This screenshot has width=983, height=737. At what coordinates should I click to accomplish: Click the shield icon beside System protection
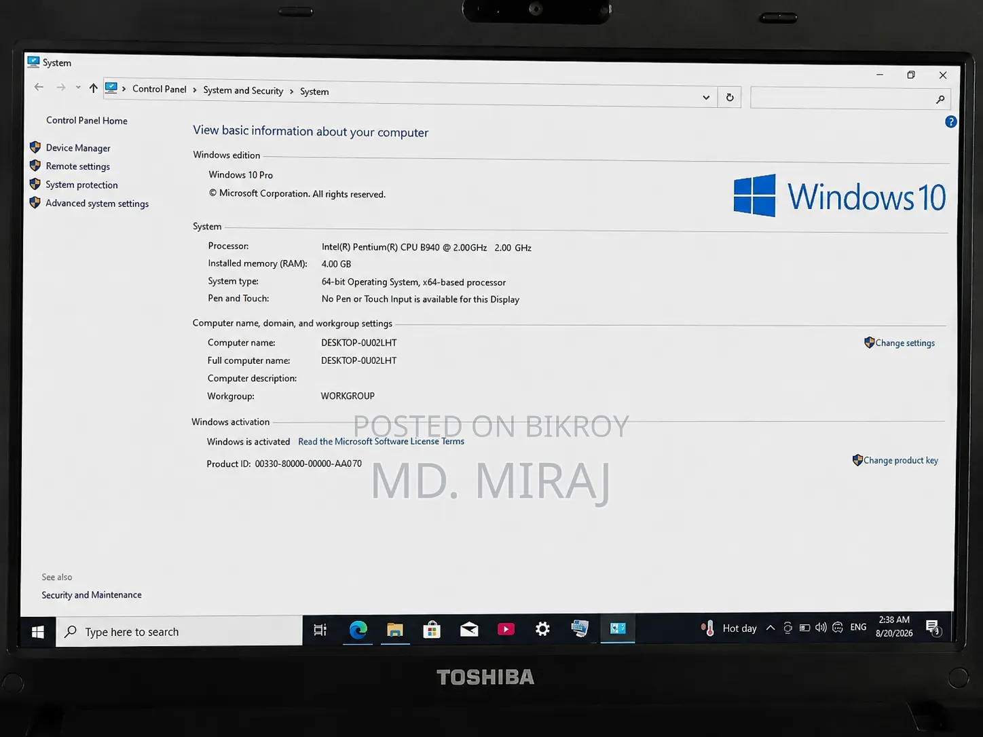coord(35,184)
